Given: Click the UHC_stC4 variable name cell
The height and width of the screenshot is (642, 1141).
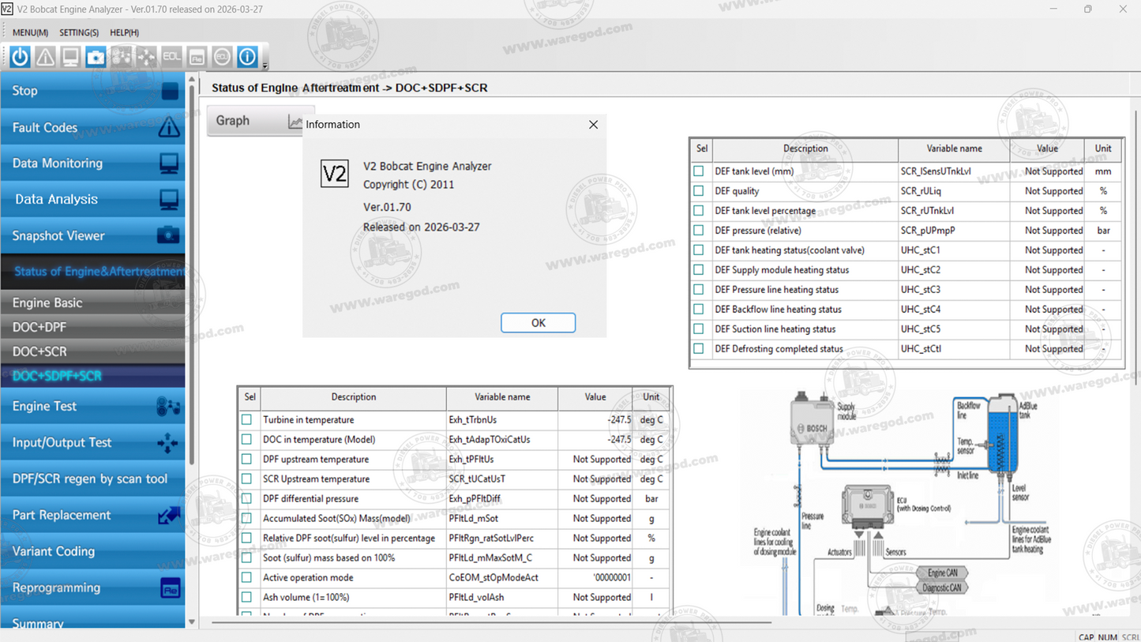Looking at the screenshot, I should [x=954, y=310].
